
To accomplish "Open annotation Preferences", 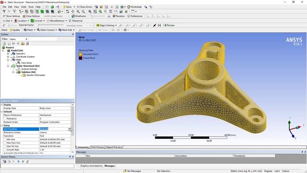I will point(135,16).
